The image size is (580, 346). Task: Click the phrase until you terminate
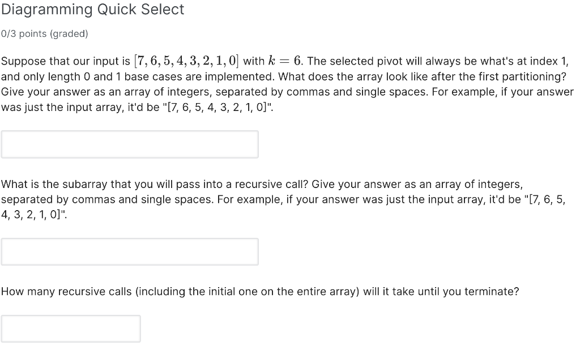coord(468,292)
